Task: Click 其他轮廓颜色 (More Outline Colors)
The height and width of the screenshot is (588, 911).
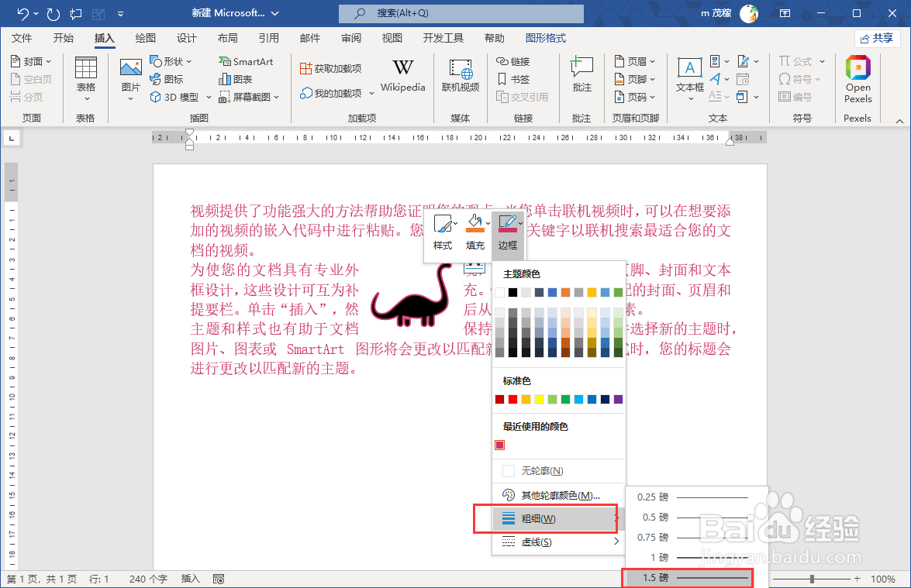Action: click(x=555, y=495)
